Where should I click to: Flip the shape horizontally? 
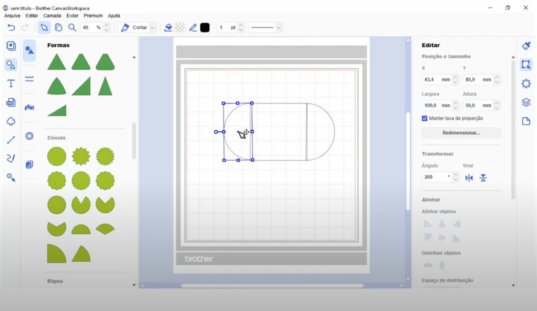(x=469, y=178)
